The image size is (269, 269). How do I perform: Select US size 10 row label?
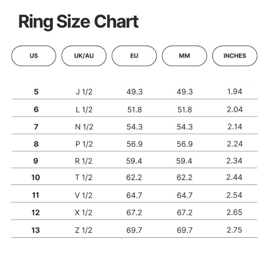(36, 177)
